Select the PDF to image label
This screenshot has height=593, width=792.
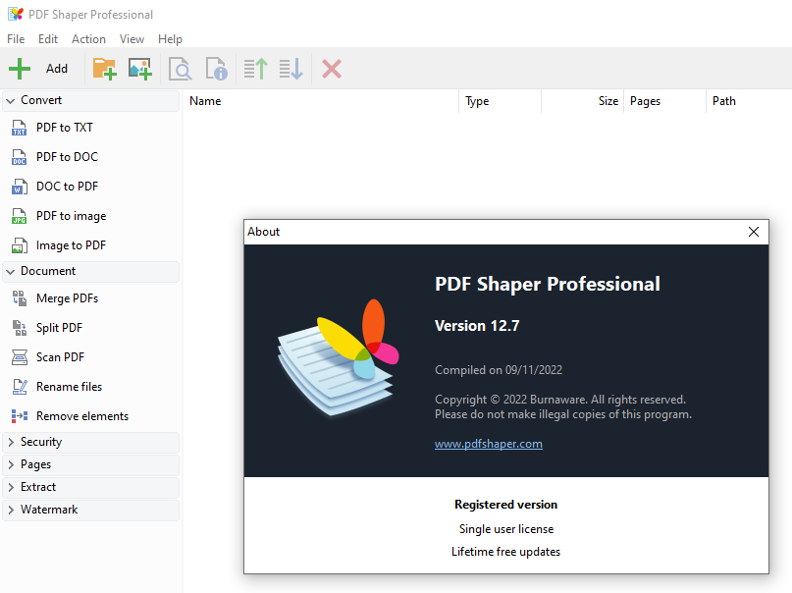pos(72,216)
